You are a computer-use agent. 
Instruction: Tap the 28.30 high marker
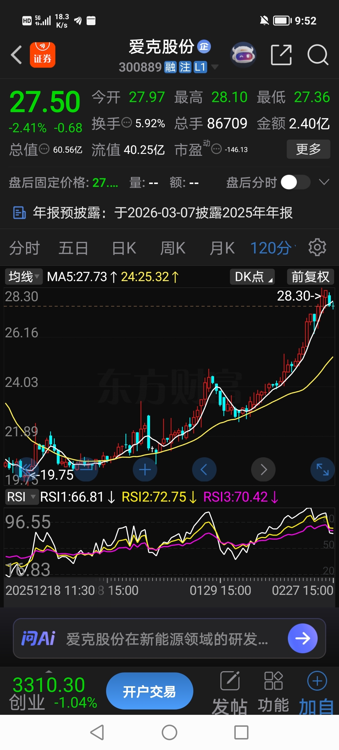(x=299, y=296)
